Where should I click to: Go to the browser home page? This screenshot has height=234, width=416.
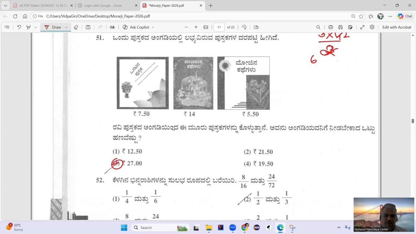pos(25,16)
